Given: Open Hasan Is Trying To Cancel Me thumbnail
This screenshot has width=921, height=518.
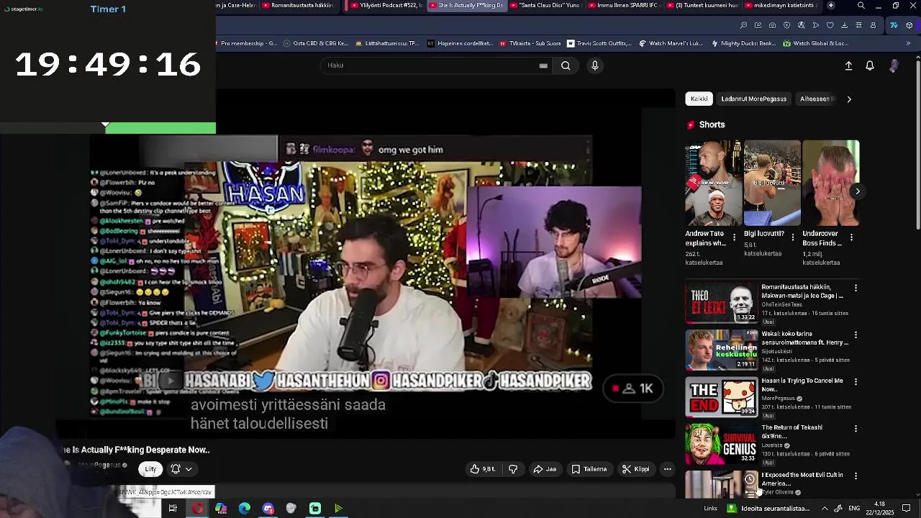Looking at the screenshot, I should (x=722, y=396).
